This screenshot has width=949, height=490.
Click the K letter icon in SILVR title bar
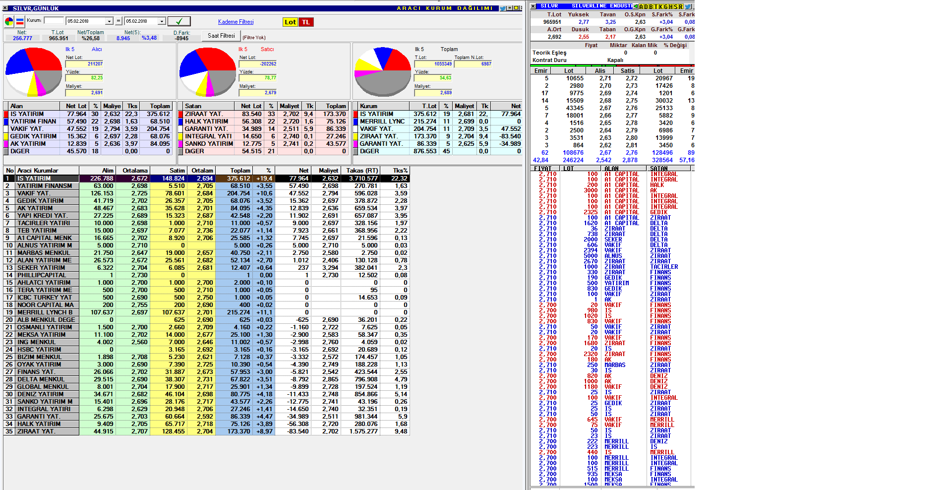click(661, 6)
